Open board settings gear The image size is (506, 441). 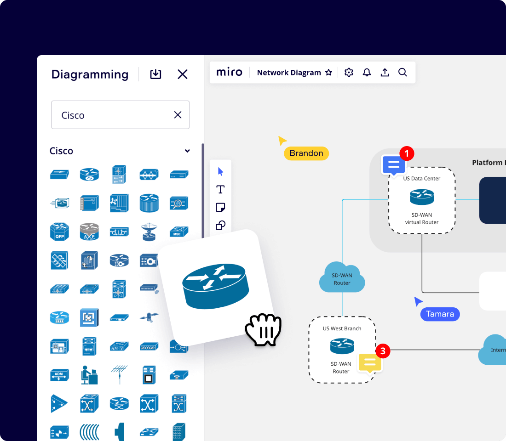tap(349, 72)
